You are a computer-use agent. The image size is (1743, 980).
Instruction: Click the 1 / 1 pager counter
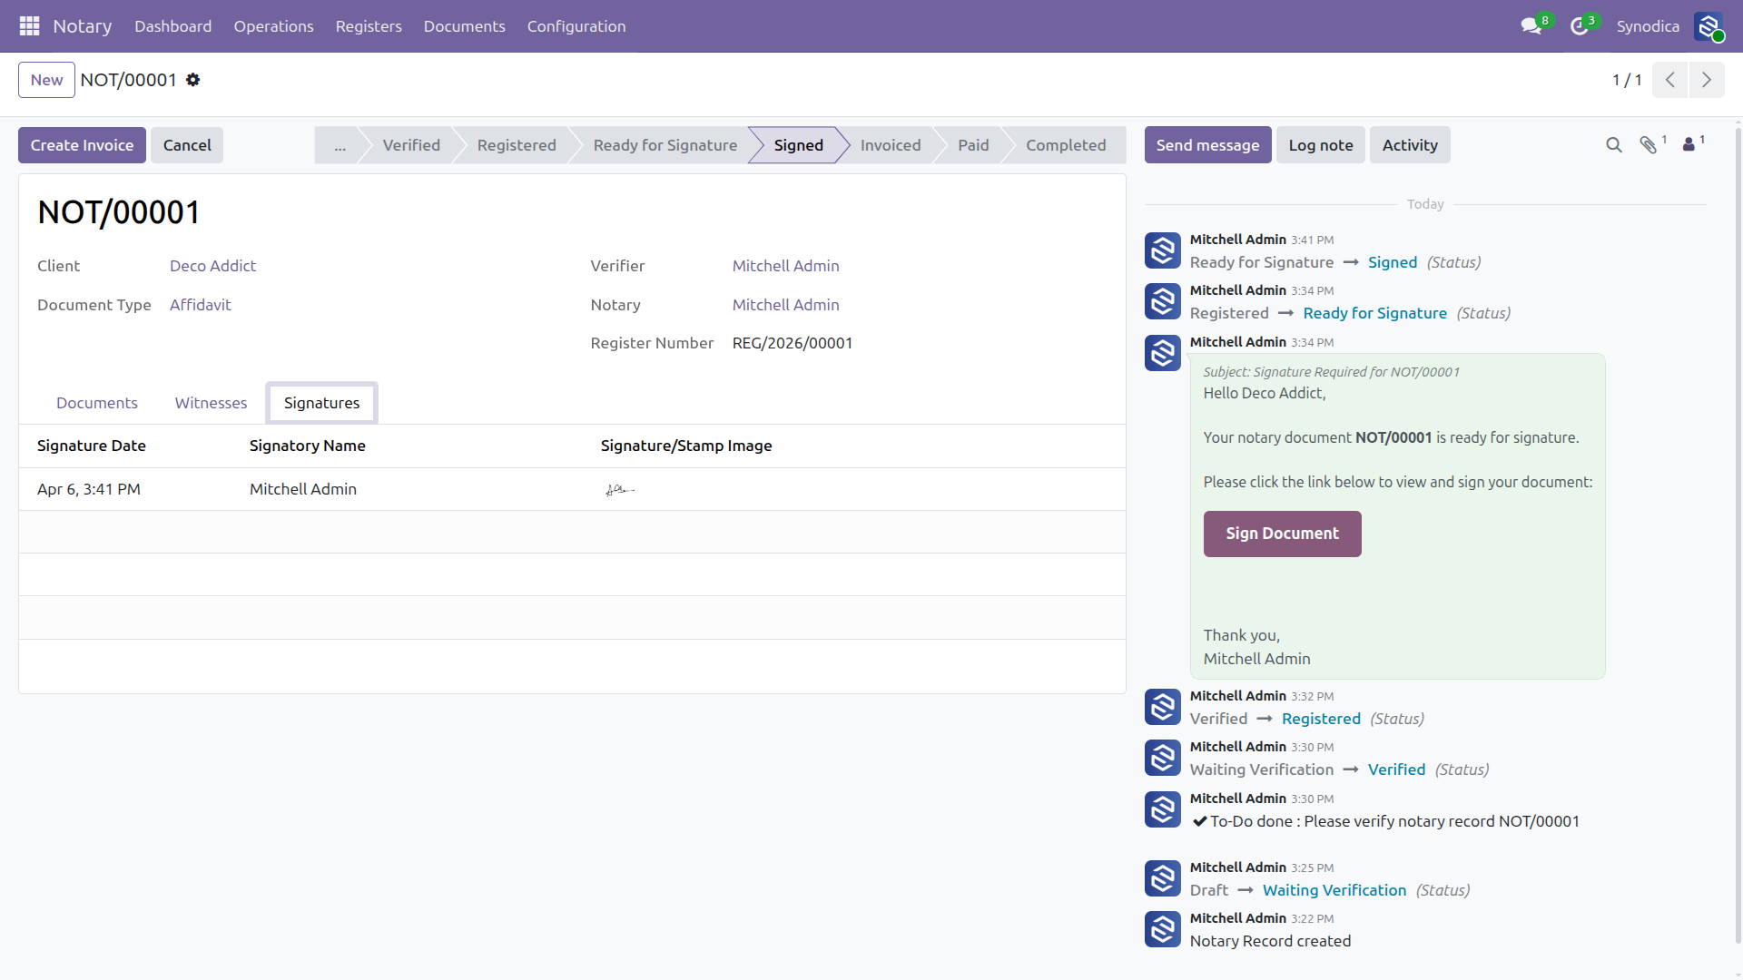1627,80
